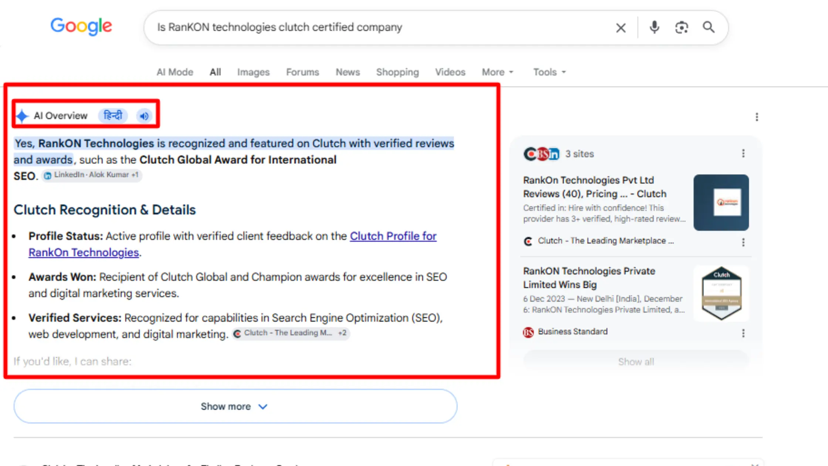Click the AI Overview sparkle icon
This screenshot has height=466, width=828.
pos(22,116)
